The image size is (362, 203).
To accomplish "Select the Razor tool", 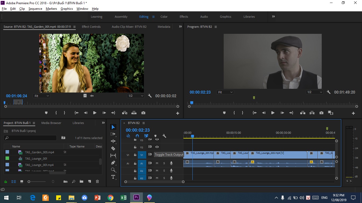I will (113, 148).
